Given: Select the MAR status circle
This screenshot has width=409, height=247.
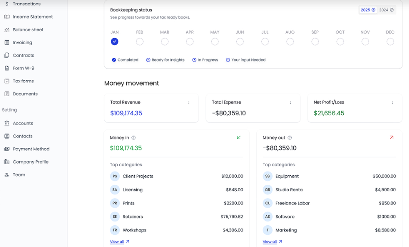Looking at the screenshot, I should [x=164, y=41].
